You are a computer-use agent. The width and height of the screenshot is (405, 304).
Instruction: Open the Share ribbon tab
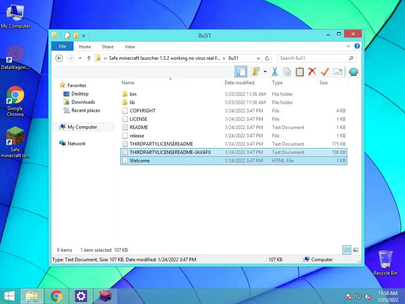pos(108,47)
